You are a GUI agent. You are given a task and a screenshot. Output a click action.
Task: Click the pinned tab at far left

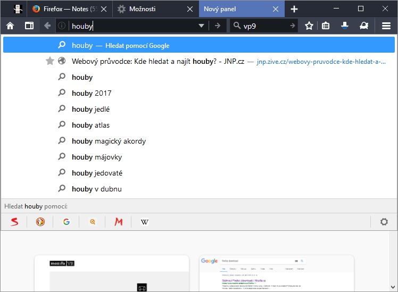point(18,9)
